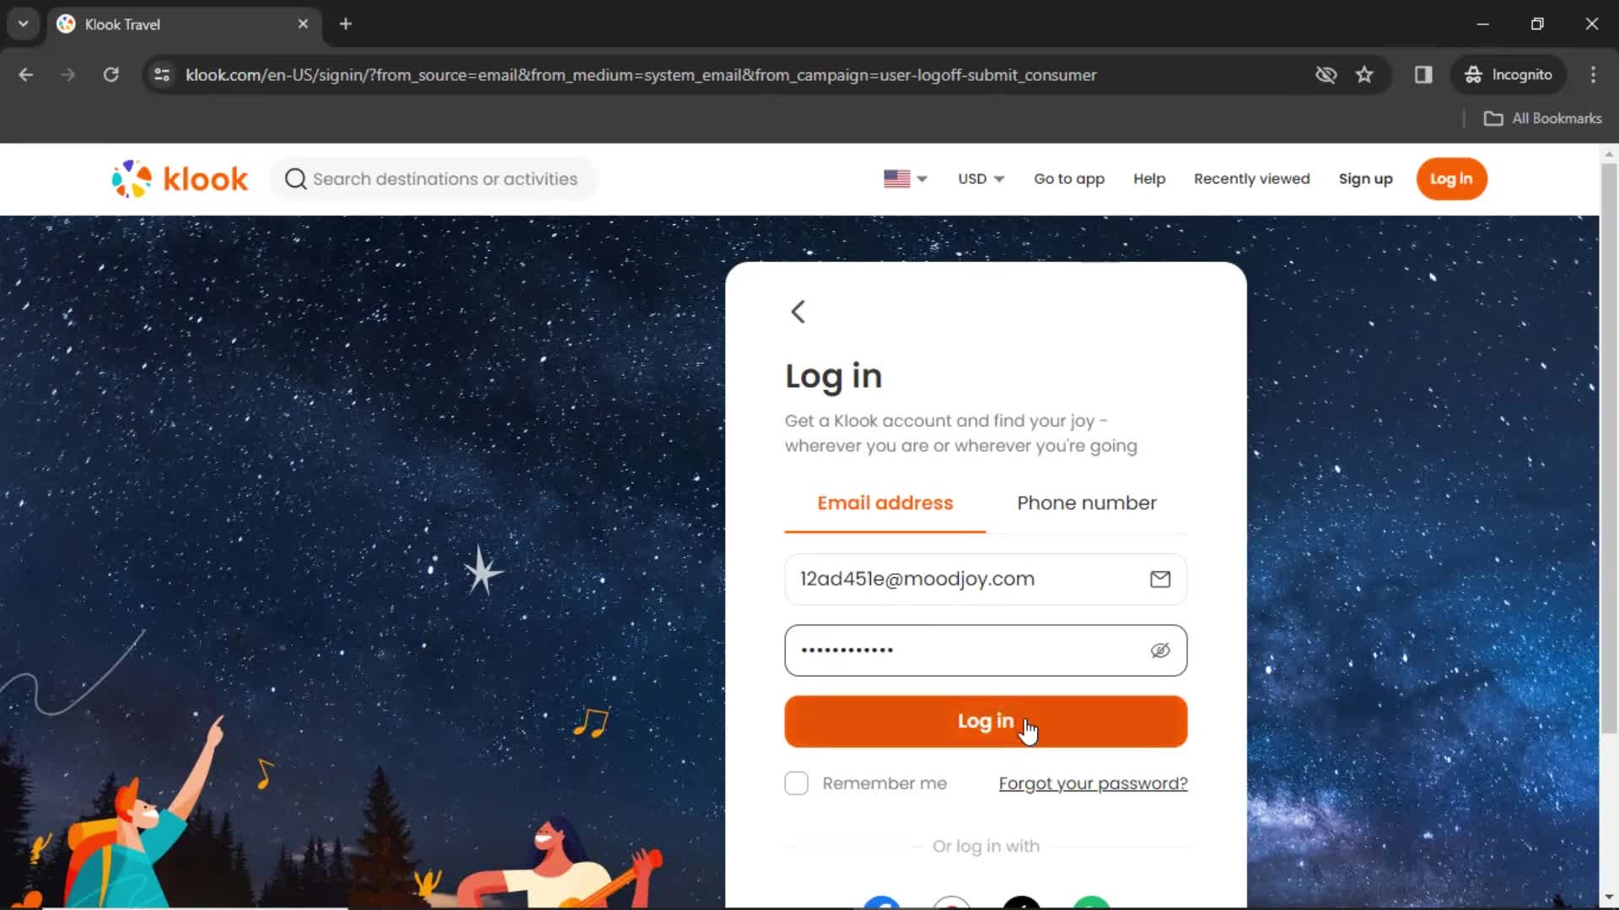Image resolution: width=1619 pixels, height=910 pixels.
Task: Click the back arrow icon on login form
Action: point(799,311)
